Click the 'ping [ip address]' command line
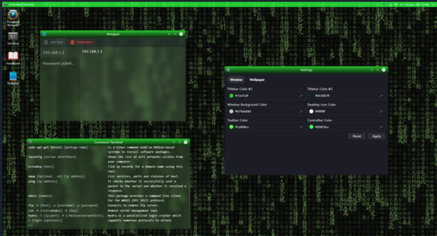 [43, 181]
